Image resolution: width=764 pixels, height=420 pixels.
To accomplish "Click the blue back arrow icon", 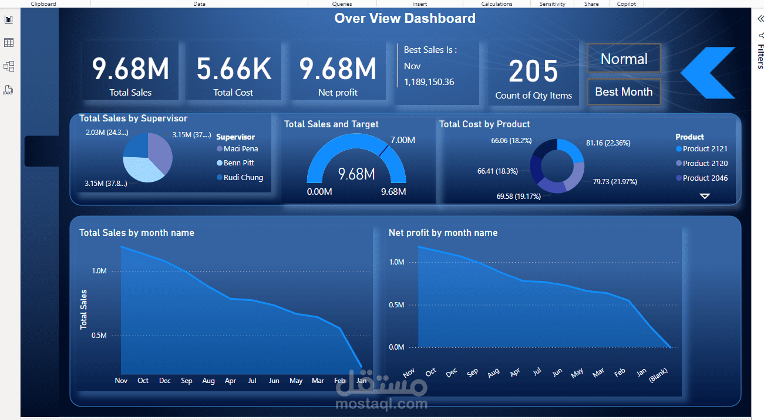I will (708, 73).
